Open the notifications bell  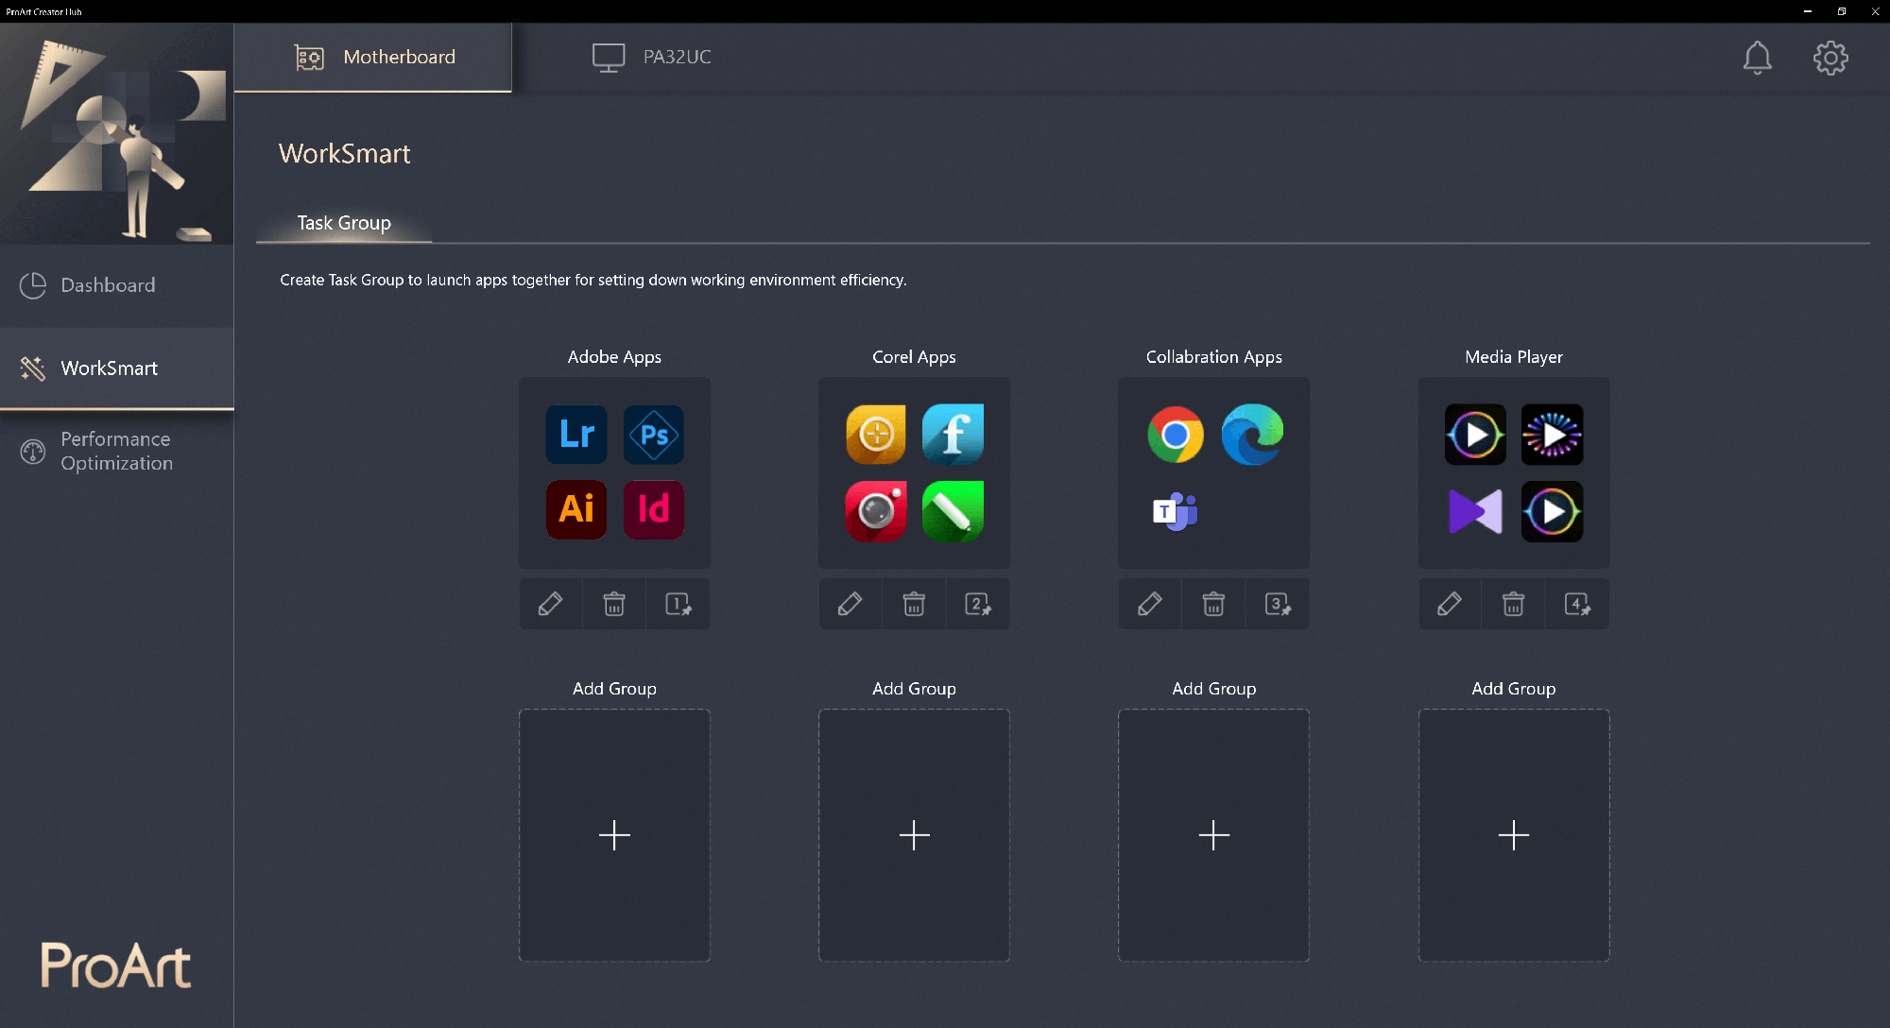tap(1757, 58)
